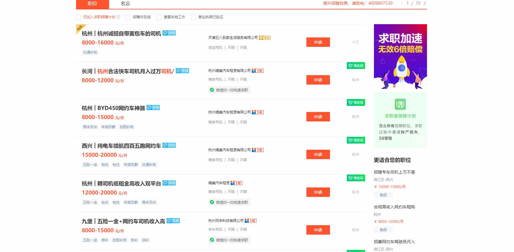Viewport: 514px width, 252px height.
Task: Click 微聊 icon for 五险一金+网约车司机 job
Action: (173, 221)
